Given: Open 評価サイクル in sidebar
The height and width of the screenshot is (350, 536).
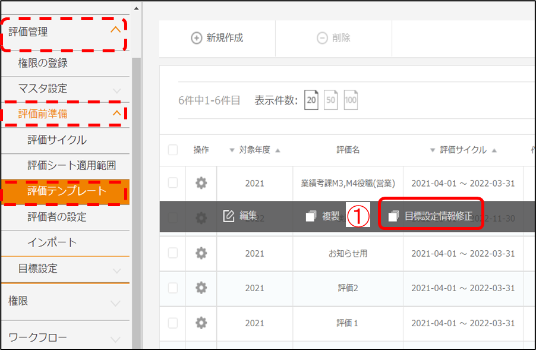Looking at the screenshot, I should tap(57, 140).
